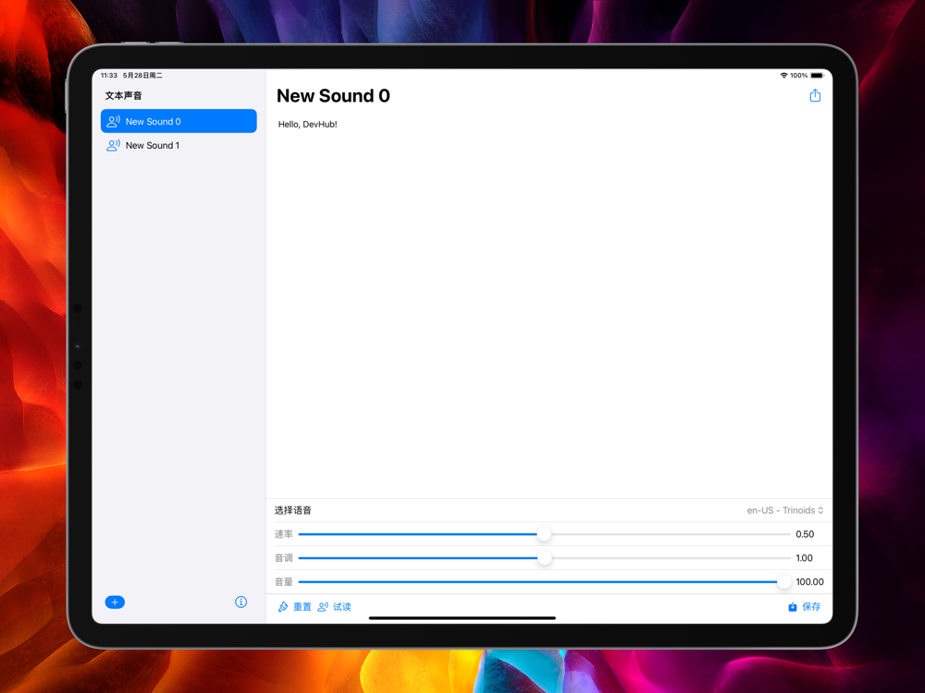Image resolution: width=925 pixels, height=693 pixels.
Task: Click the 音调 pitch slider thumb
Action: pos(545,557)
